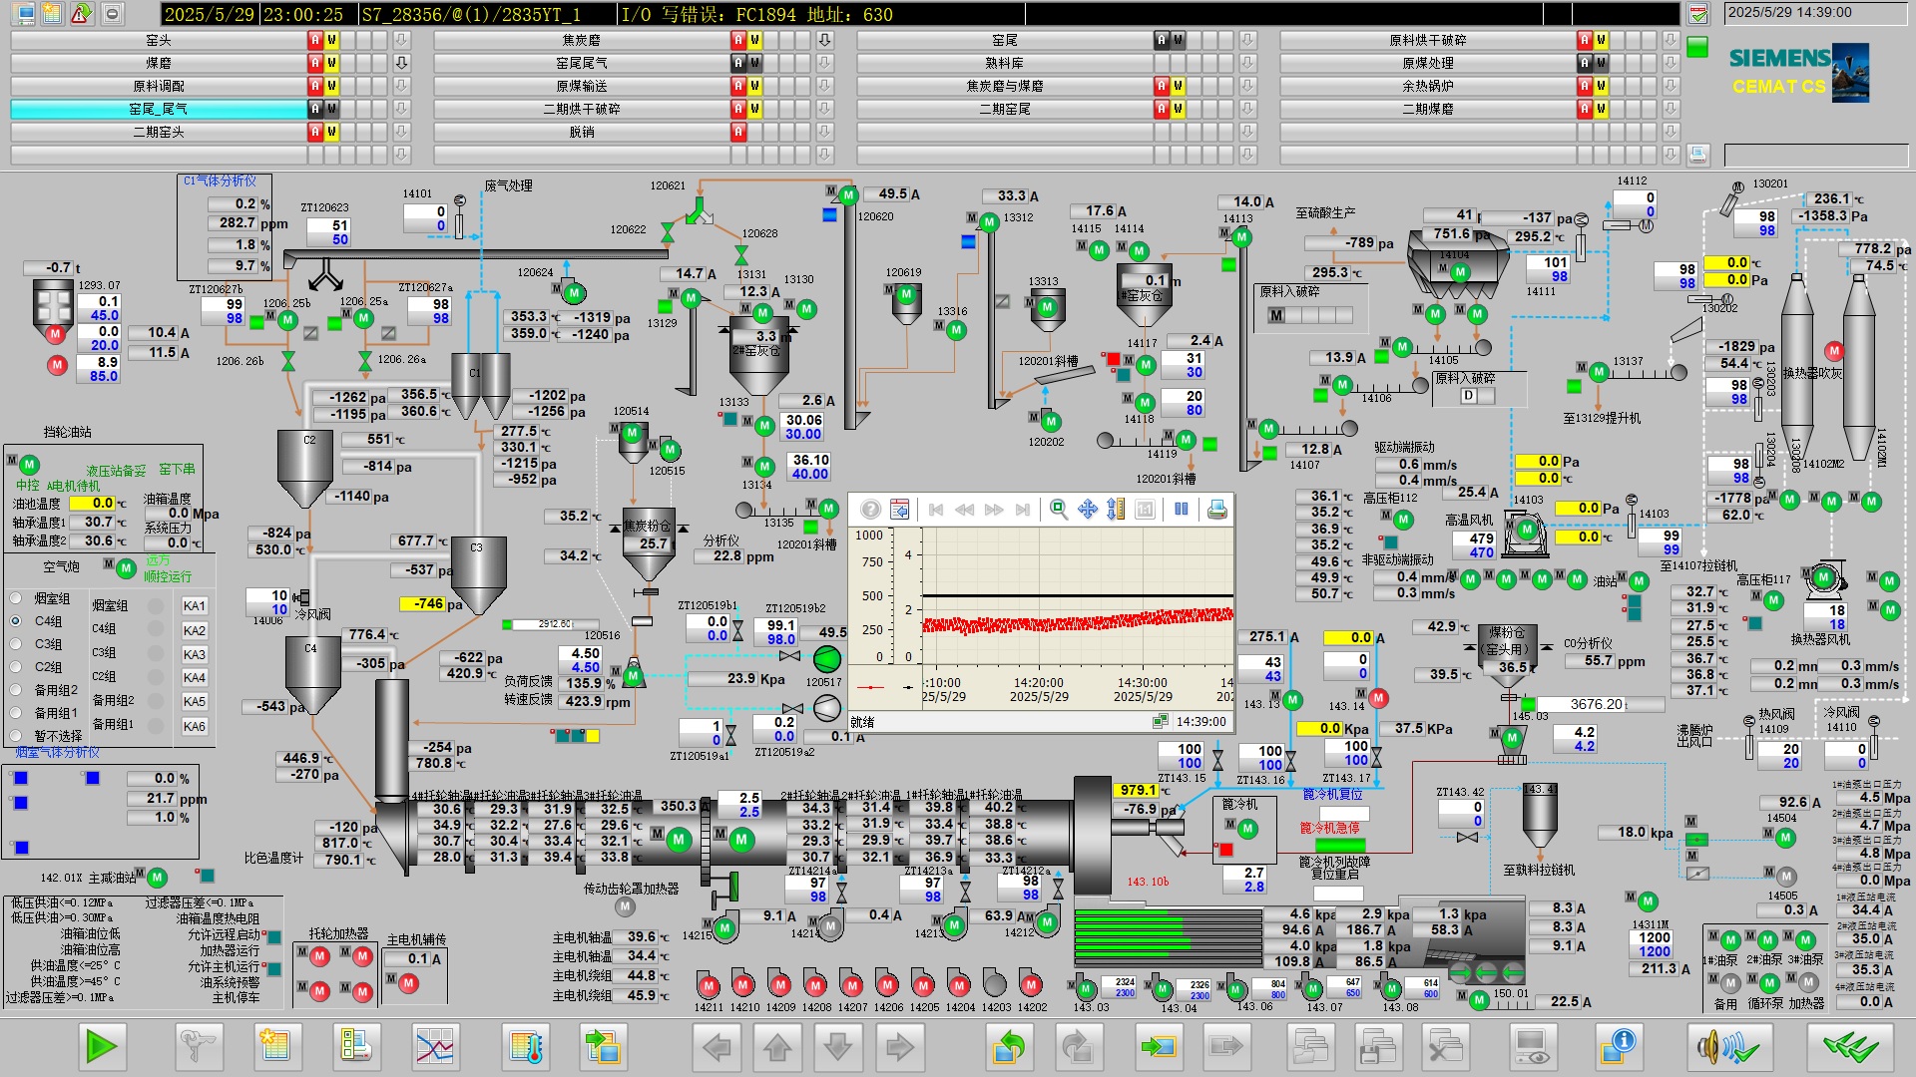
Task: Click the 篦冷机复位 reset link
Action: [1332, 795]
